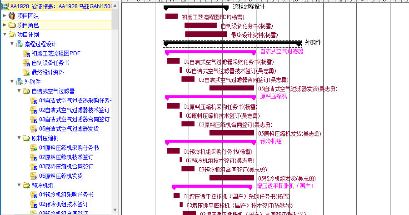
Task: Click the 02增压透平膨胀机（国产）技术签订 bar label
Action: [239, 205]
